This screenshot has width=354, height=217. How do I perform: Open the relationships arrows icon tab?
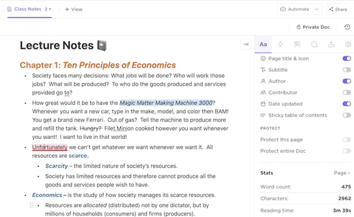click(280, 45)
